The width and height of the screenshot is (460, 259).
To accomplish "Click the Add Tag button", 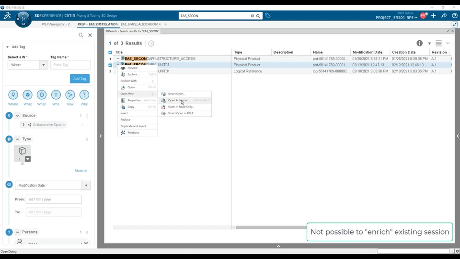I will 80,79.
